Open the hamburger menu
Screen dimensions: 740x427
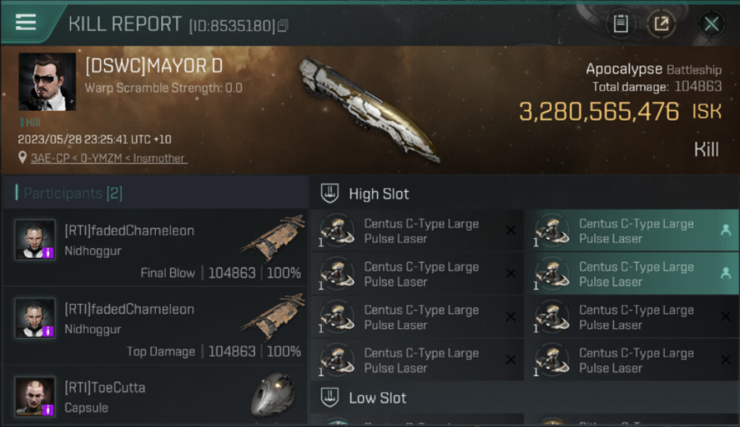tap(26, 22)
